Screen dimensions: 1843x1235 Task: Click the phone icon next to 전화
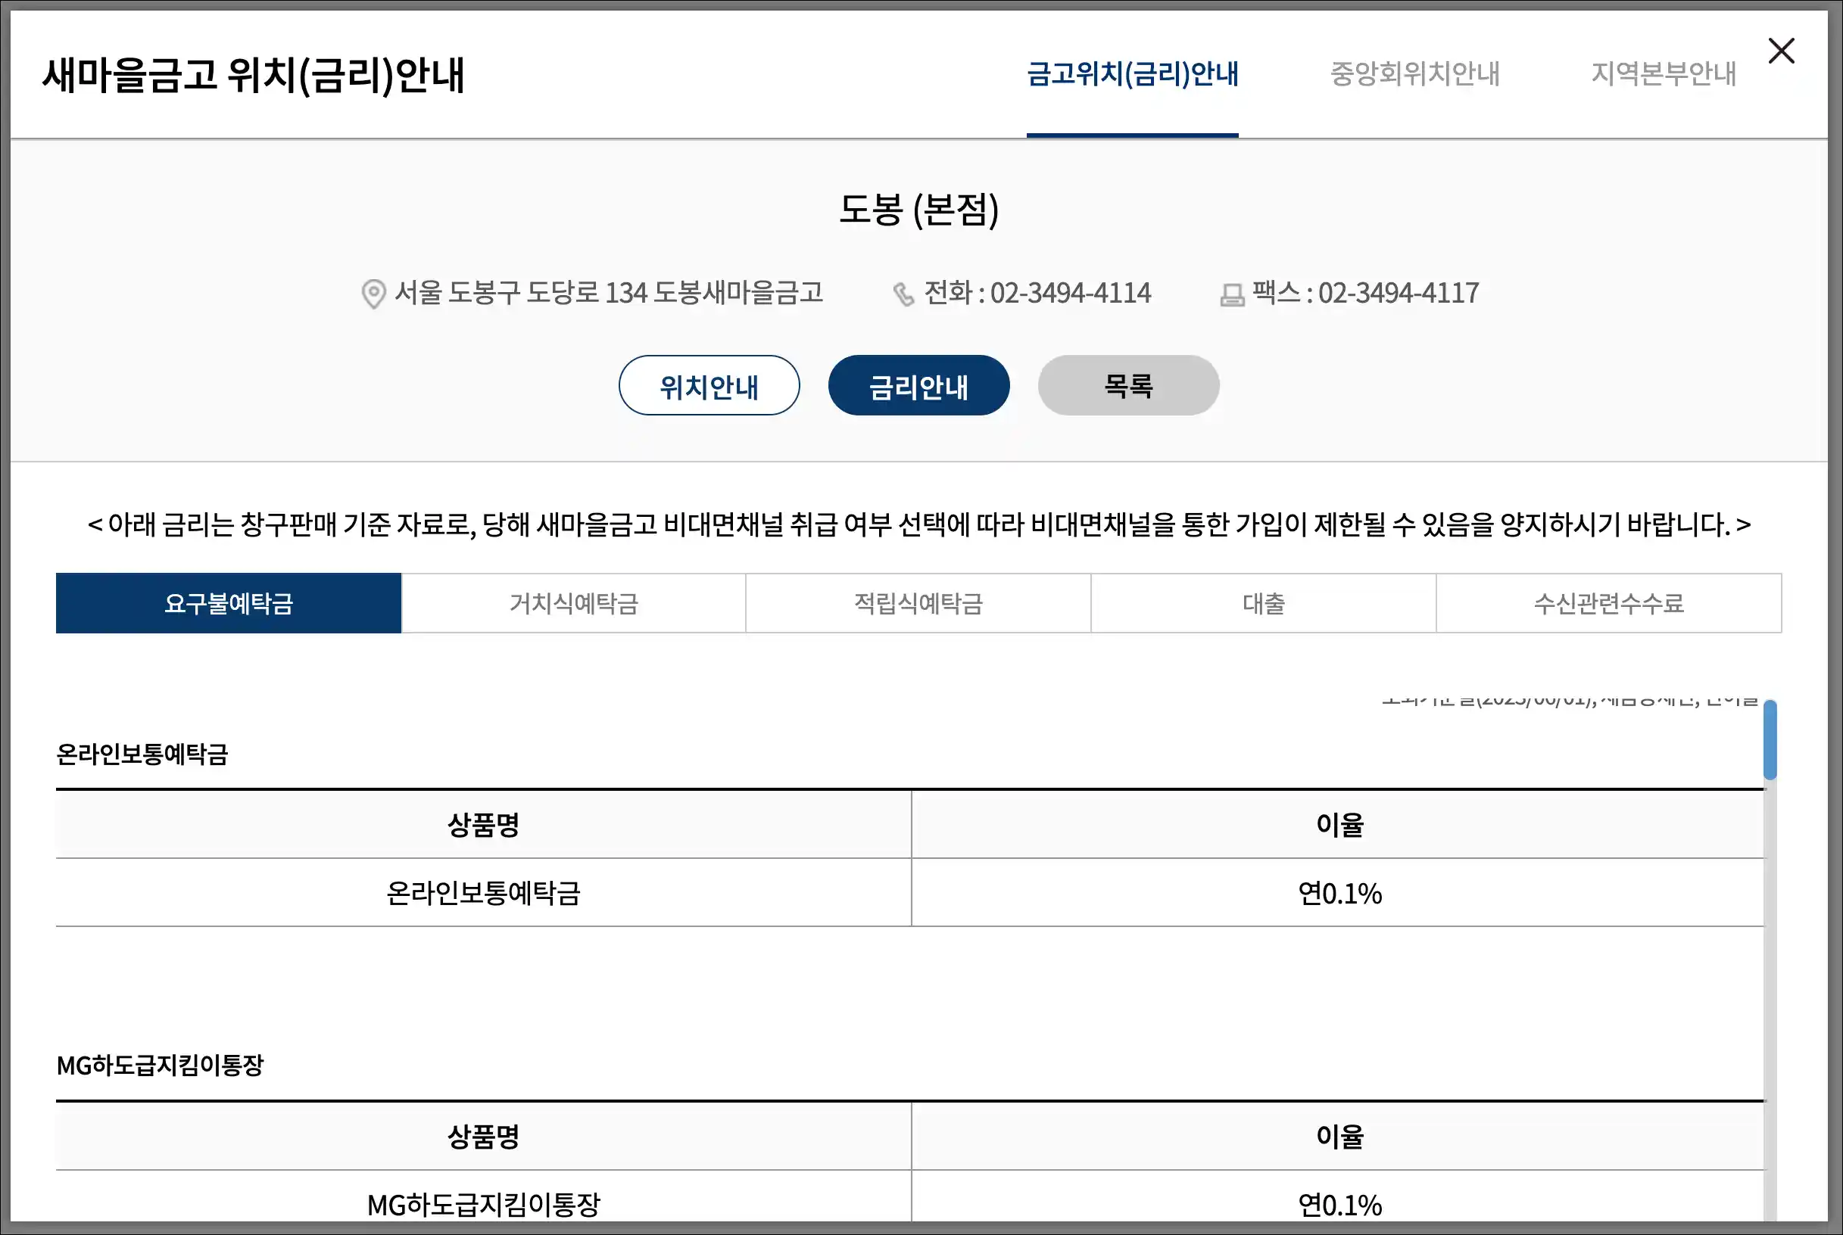click(903, 294)
